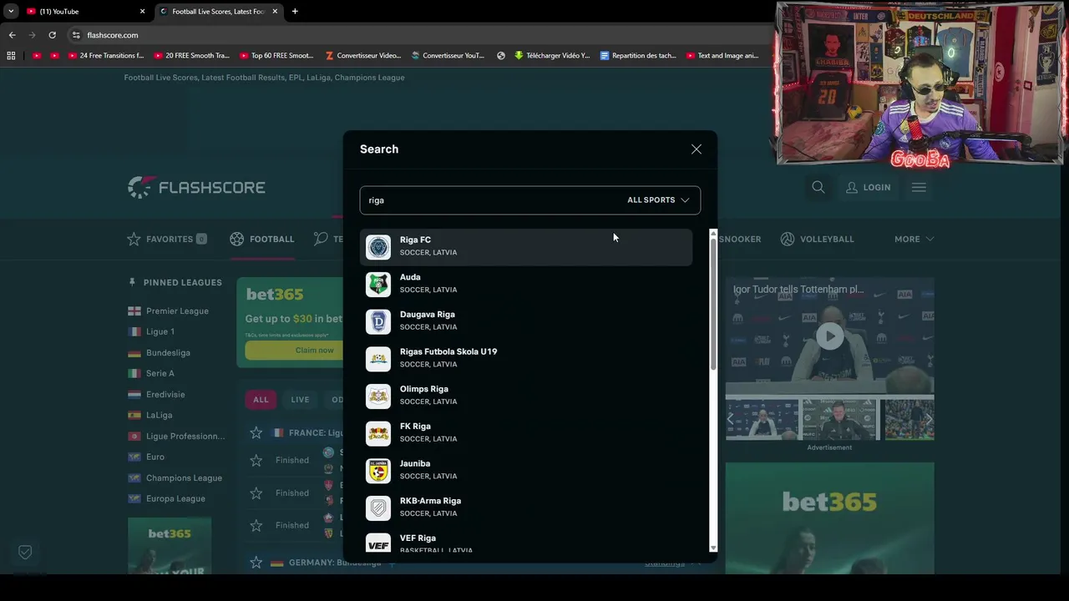Favorite the France league star
This screenshot has height=601, width=1069.
tap(256, 433)
